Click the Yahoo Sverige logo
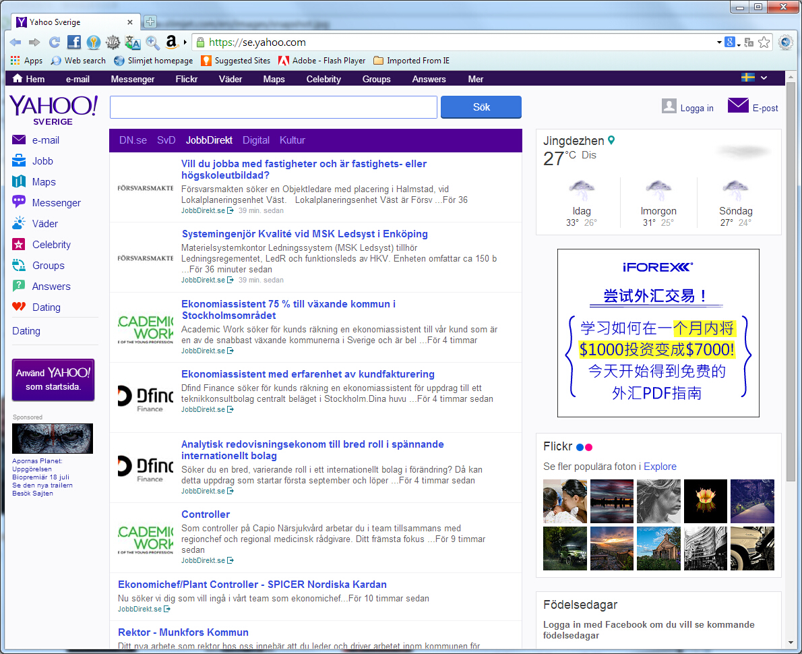The image size is (802, 654). tap(53, 109)
